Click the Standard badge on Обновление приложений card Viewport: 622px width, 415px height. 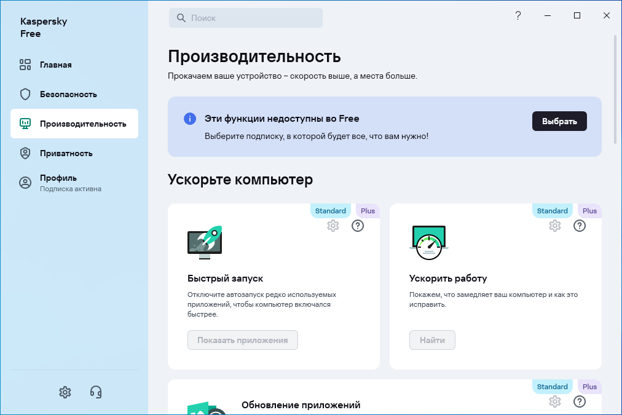point(552,387)
